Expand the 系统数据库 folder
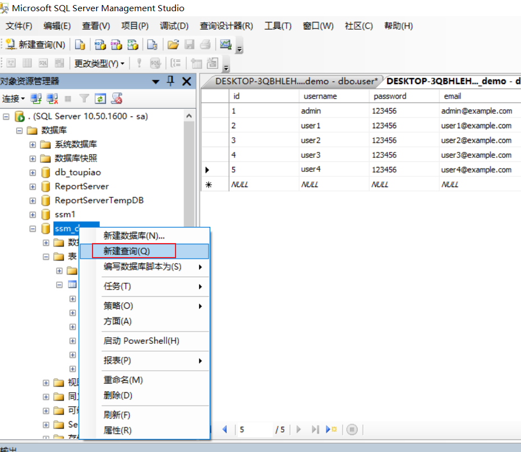 coord(33,145)
